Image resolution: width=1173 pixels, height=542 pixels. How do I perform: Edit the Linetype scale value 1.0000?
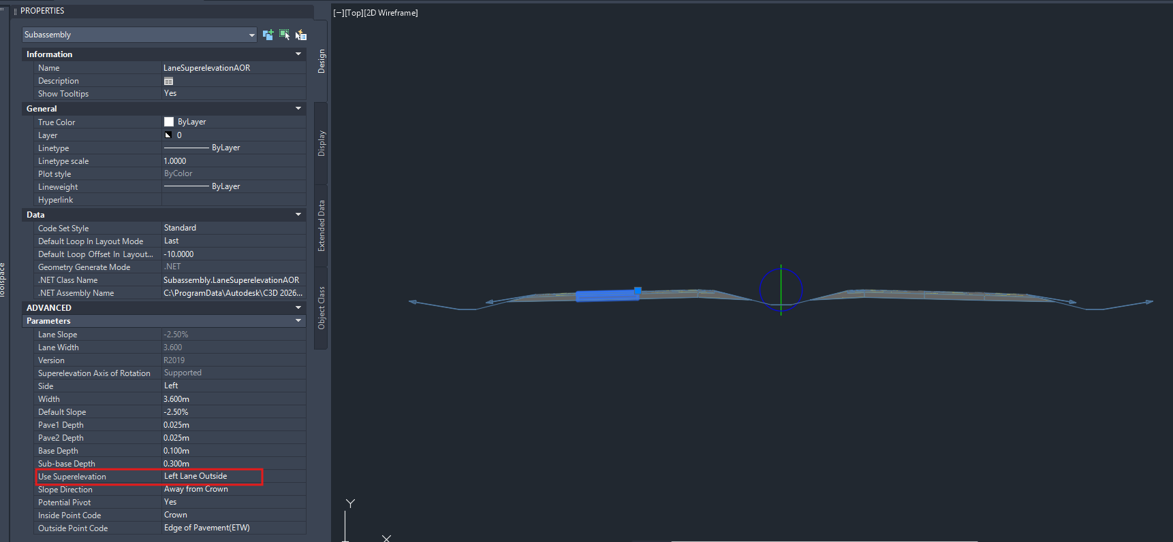point(234,160)
